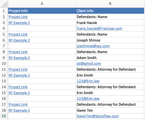Open the Project Link in row 17
The height and width of the screenshot is (120, 145).
click(18, 104)
